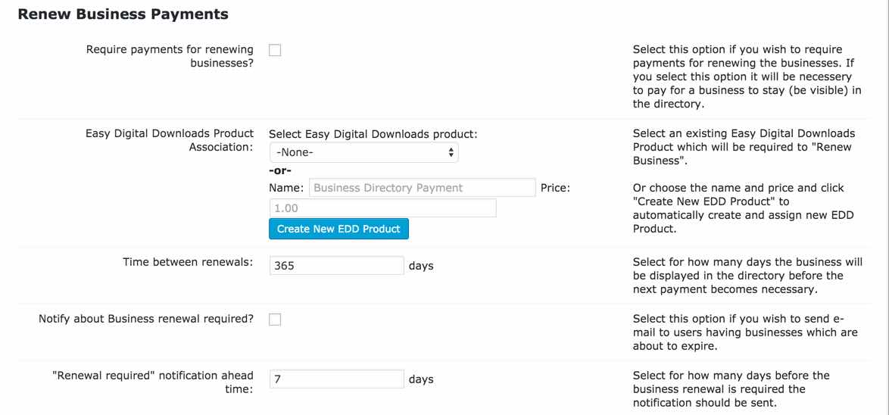
Task: Click the Easy Digital Downloads Product Association label
Action: pos(170,140)
